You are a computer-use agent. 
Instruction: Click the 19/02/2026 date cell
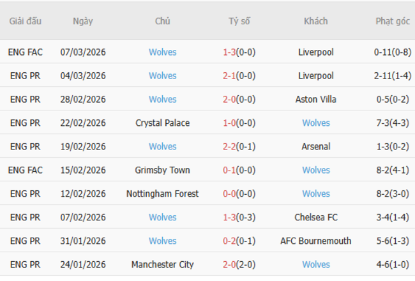[x=83, y=147]
